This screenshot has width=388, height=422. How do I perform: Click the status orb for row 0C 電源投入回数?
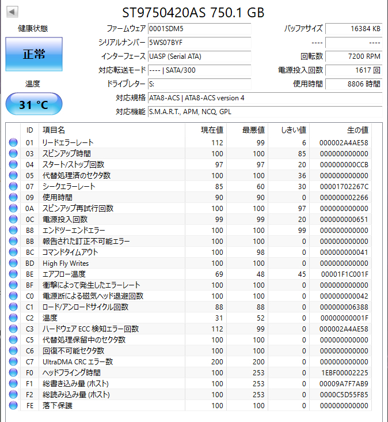(x=13, y=219)
